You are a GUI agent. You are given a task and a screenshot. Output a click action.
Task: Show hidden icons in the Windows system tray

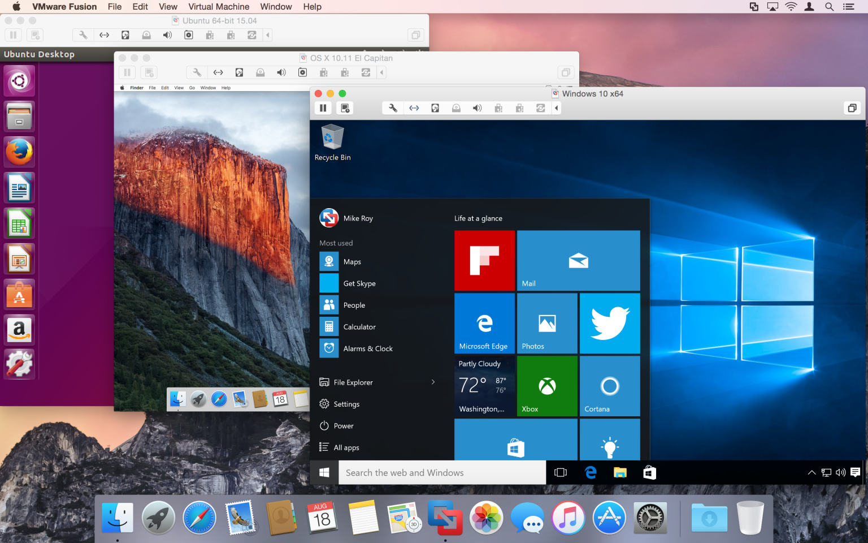tap(811, 472)
